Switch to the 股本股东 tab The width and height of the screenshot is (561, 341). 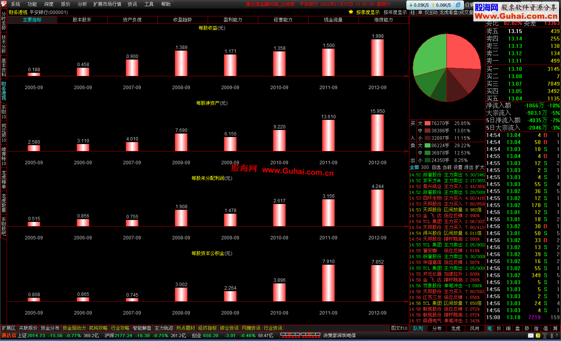82,20
